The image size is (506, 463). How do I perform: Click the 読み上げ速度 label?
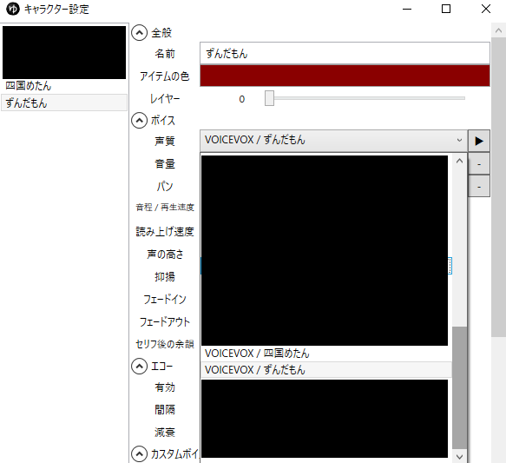click(x=165, y=231)
